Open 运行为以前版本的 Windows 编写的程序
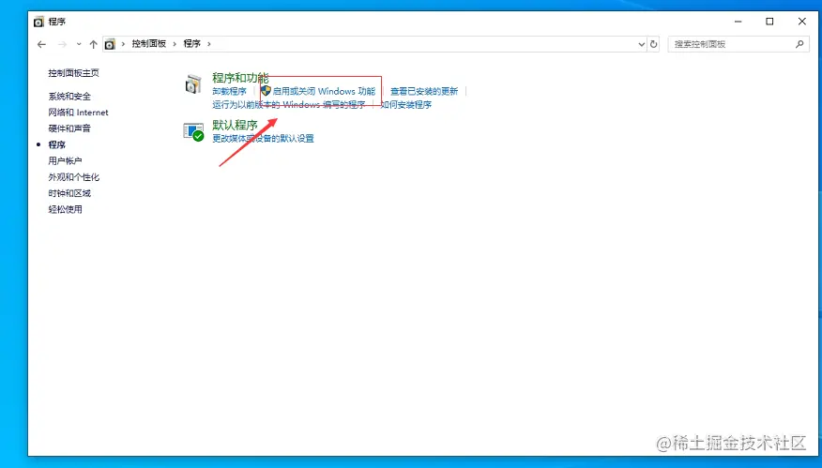This screenshot has width=822, height=468. pos(288,105)
